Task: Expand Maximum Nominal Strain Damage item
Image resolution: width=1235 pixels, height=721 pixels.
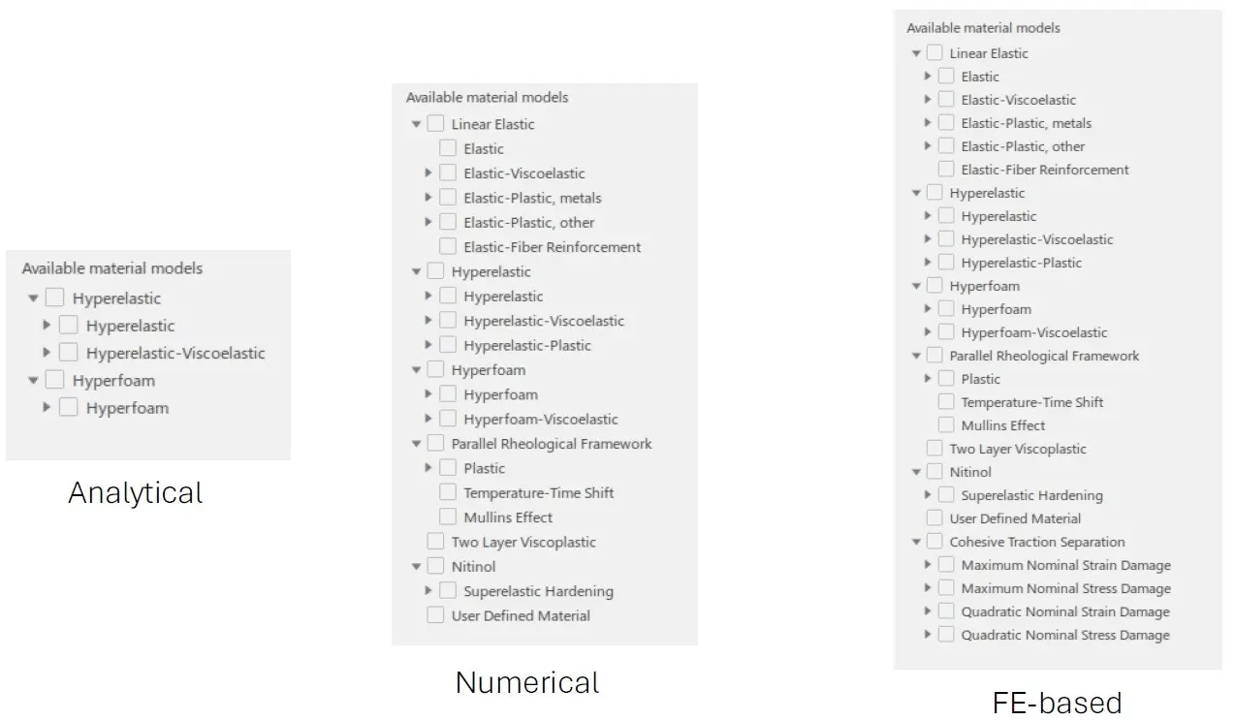Action: tap(928, 565)
